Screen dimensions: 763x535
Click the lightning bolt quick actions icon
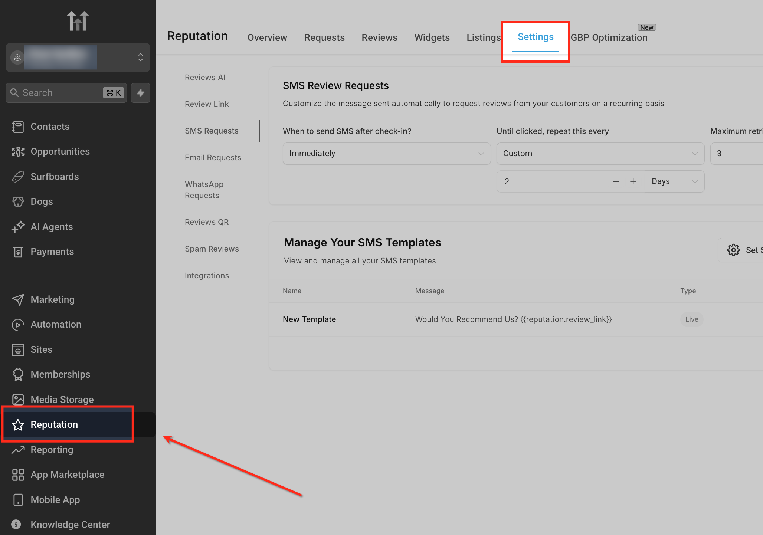(x=140, y=93)
